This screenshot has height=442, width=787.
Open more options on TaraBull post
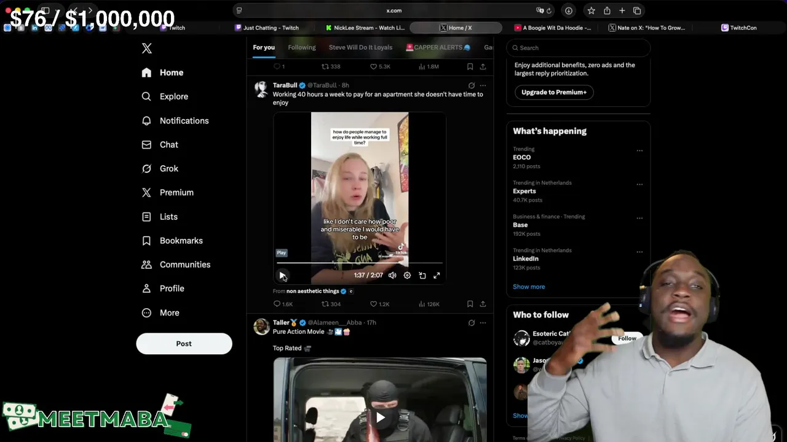point(483,85)
